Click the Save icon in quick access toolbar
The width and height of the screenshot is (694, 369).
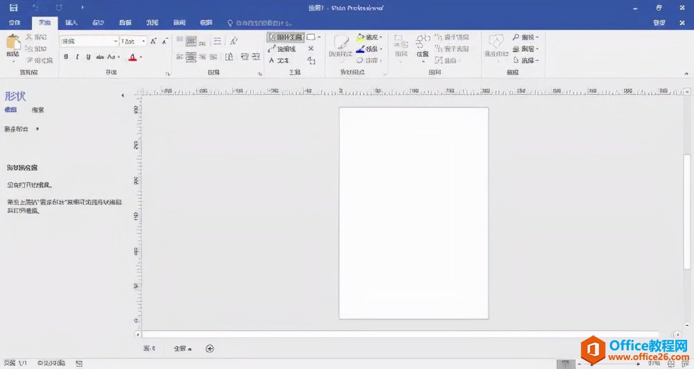pyautogui.click(x=13, y=8)
